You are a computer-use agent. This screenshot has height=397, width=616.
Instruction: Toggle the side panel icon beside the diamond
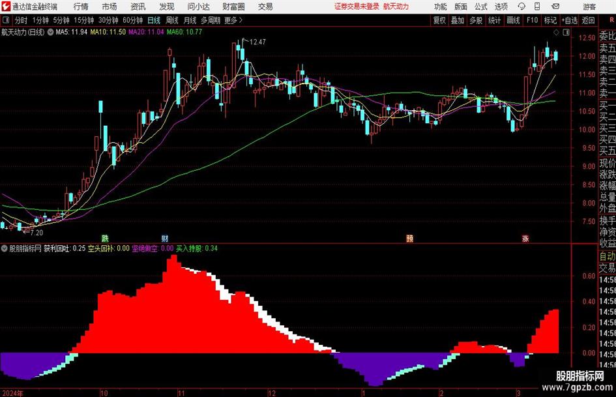566,33
